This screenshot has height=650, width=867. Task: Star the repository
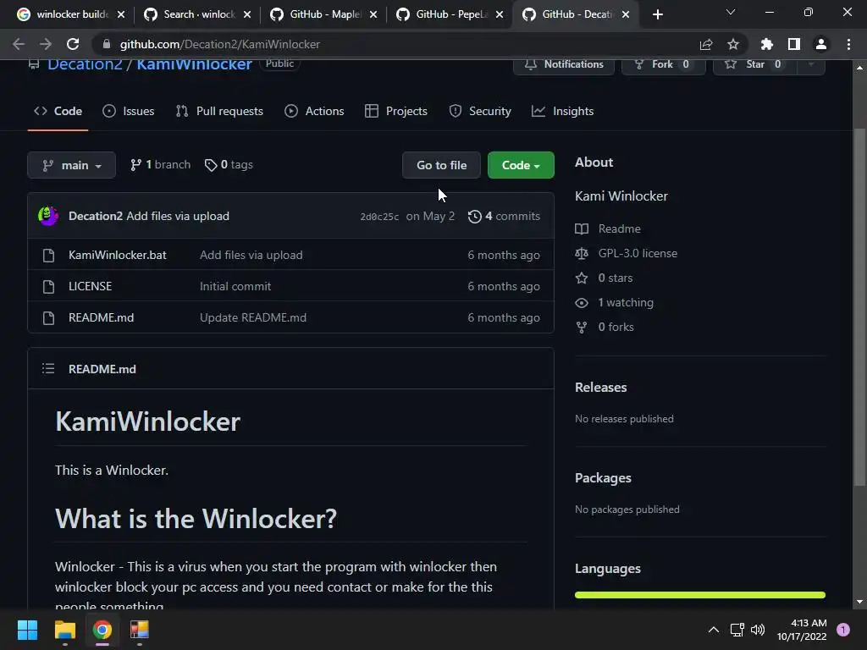[755, 64]
